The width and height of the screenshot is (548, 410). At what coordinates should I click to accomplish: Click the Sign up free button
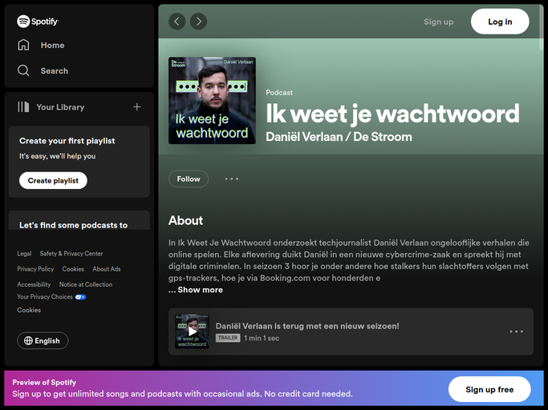[489, 389]
